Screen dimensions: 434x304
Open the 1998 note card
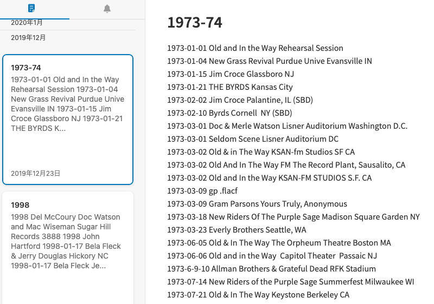pos(68,248)
